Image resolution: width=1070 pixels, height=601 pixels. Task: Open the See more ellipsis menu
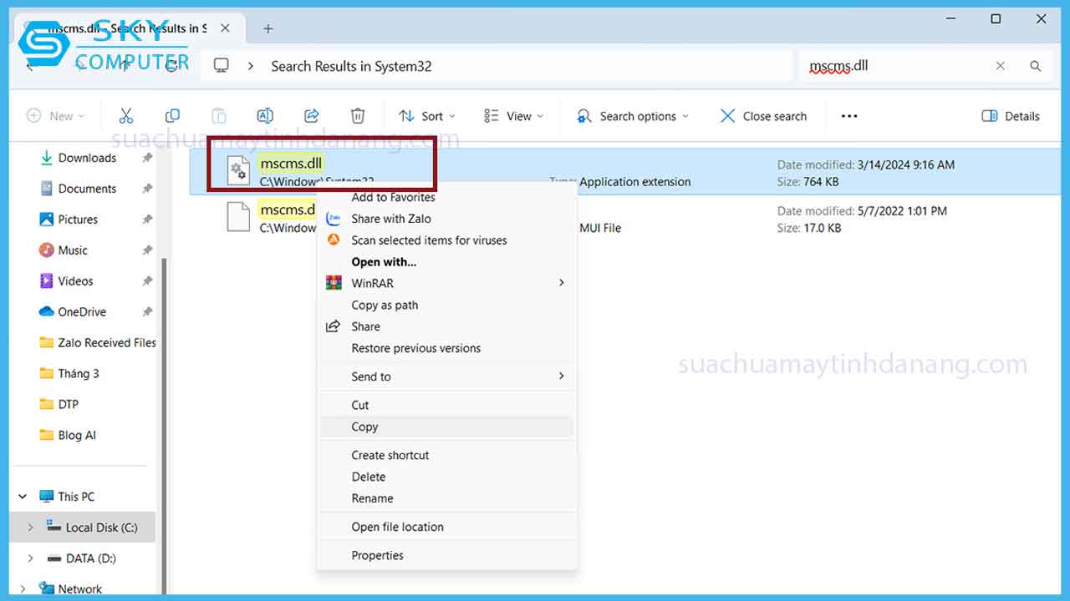848,115
